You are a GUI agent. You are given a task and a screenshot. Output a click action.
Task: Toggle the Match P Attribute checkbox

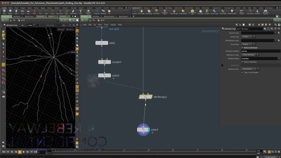point(242,62)
